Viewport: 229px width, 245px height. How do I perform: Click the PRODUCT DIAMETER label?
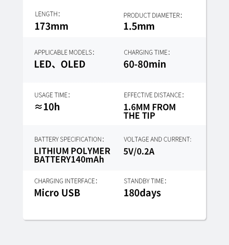coord(152,15)
